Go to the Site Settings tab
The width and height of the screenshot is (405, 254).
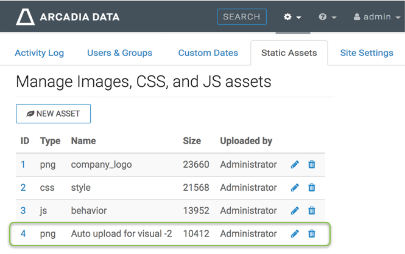(366, 53)
